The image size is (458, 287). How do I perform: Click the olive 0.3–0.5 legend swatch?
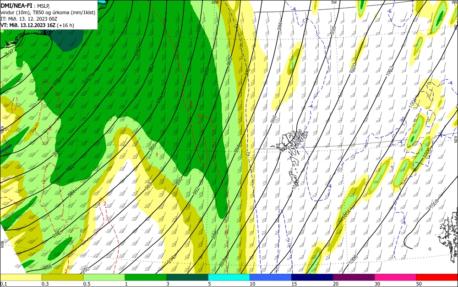point(62,277)
